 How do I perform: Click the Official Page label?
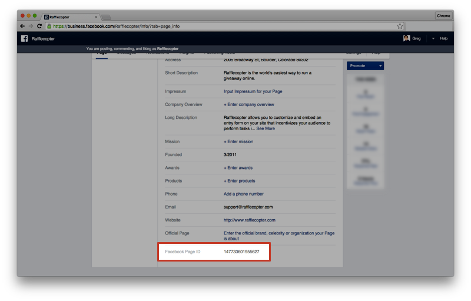click(177, 233)
